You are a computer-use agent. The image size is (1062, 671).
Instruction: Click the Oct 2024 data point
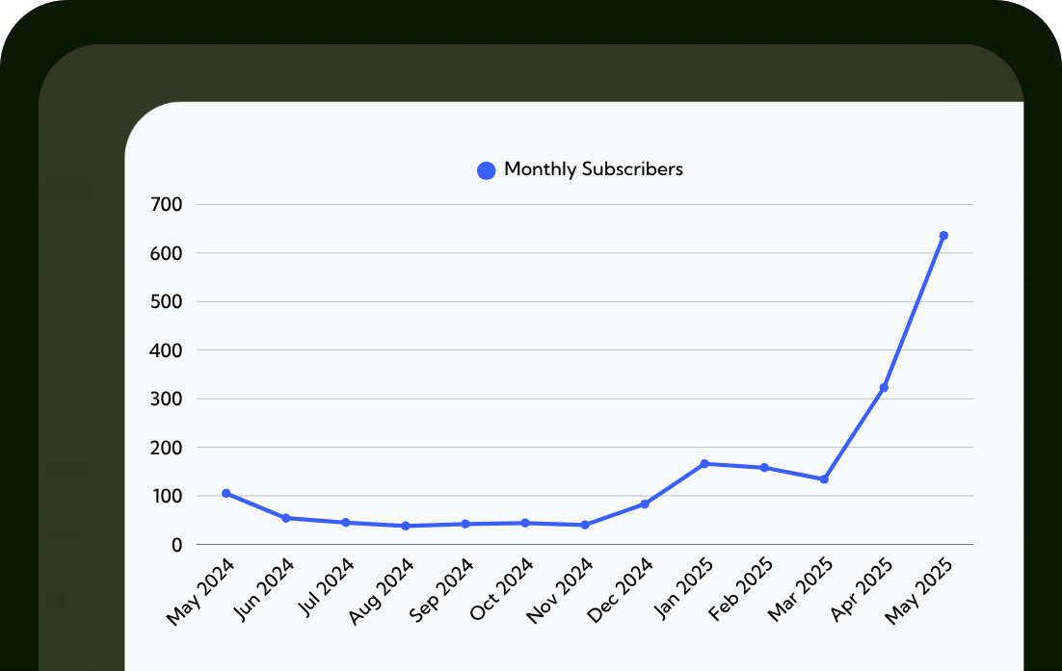pos(525,523)
